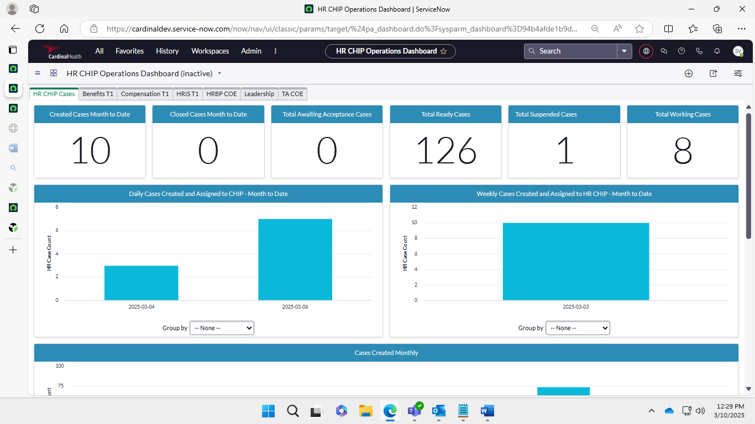Switch to the Compensation T1 tab
This screenshot has height=424, width=755.
click(145, 94)
